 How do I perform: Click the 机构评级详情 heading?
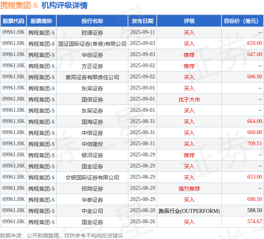point(64,5)
